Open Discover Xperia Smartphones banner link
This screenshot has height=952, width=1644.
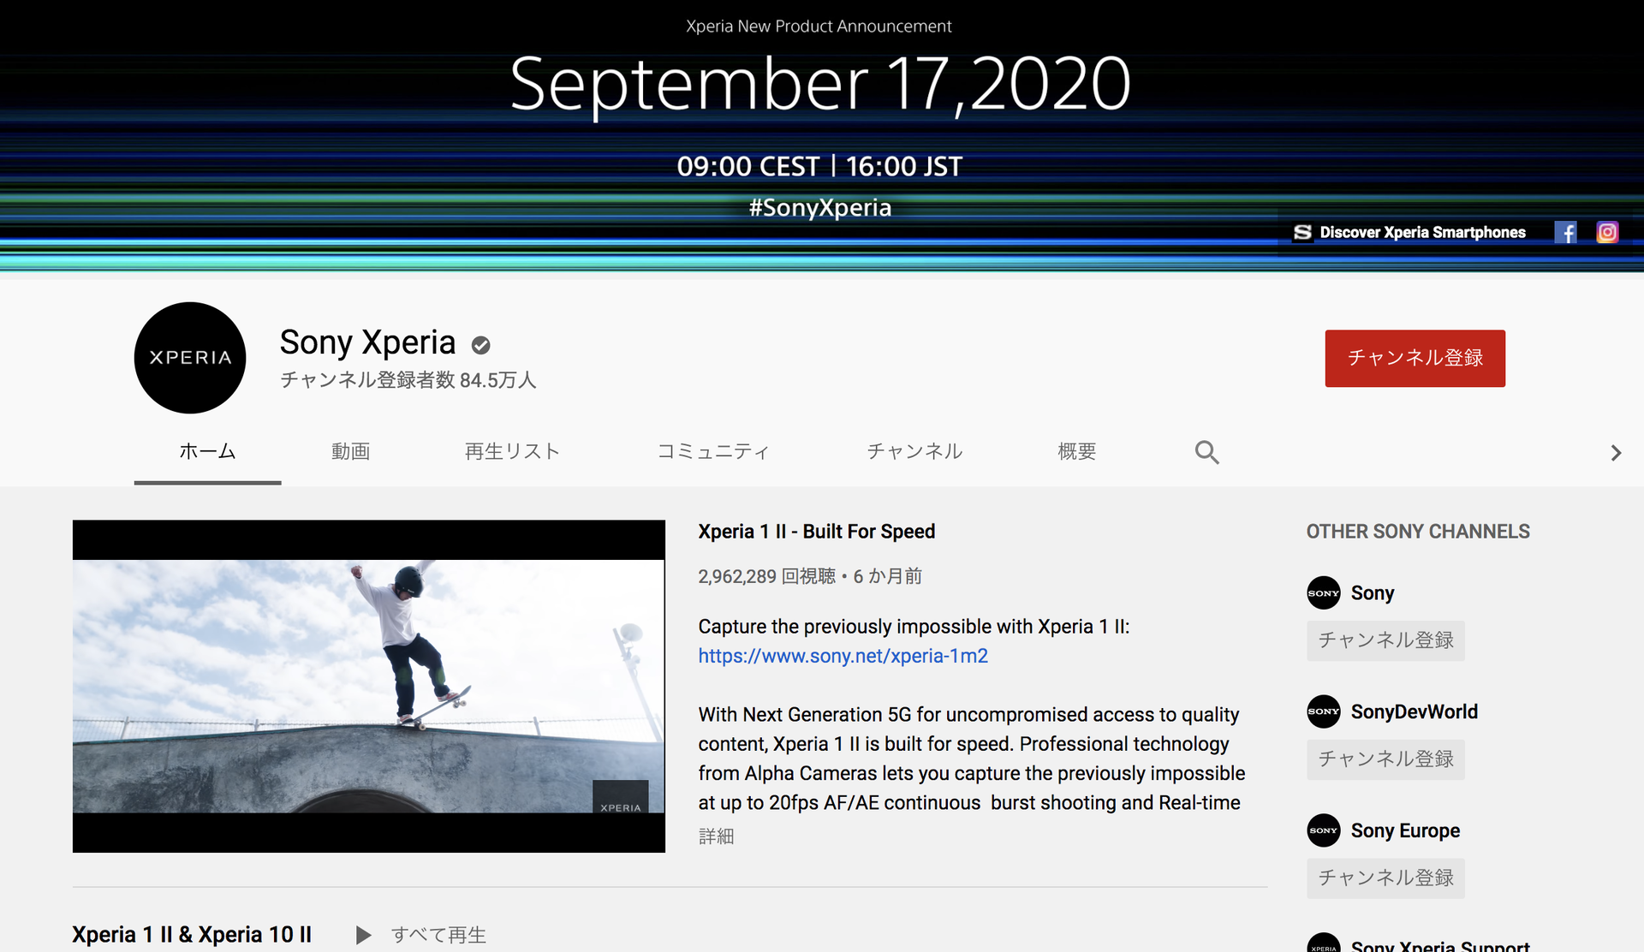click(x=1422, y=232)
